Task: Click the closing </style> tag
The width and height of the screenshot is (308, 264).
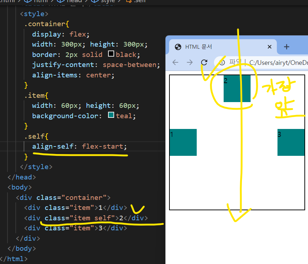Action: point(36,167)
